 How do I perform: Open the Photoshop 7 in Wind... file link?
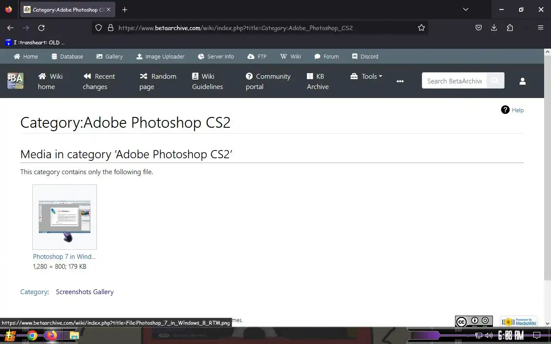point(65,256)
